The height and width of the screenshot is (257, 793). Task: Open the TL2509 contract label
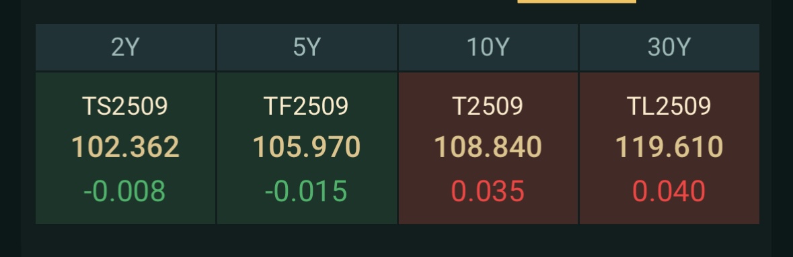coord(669,106)
